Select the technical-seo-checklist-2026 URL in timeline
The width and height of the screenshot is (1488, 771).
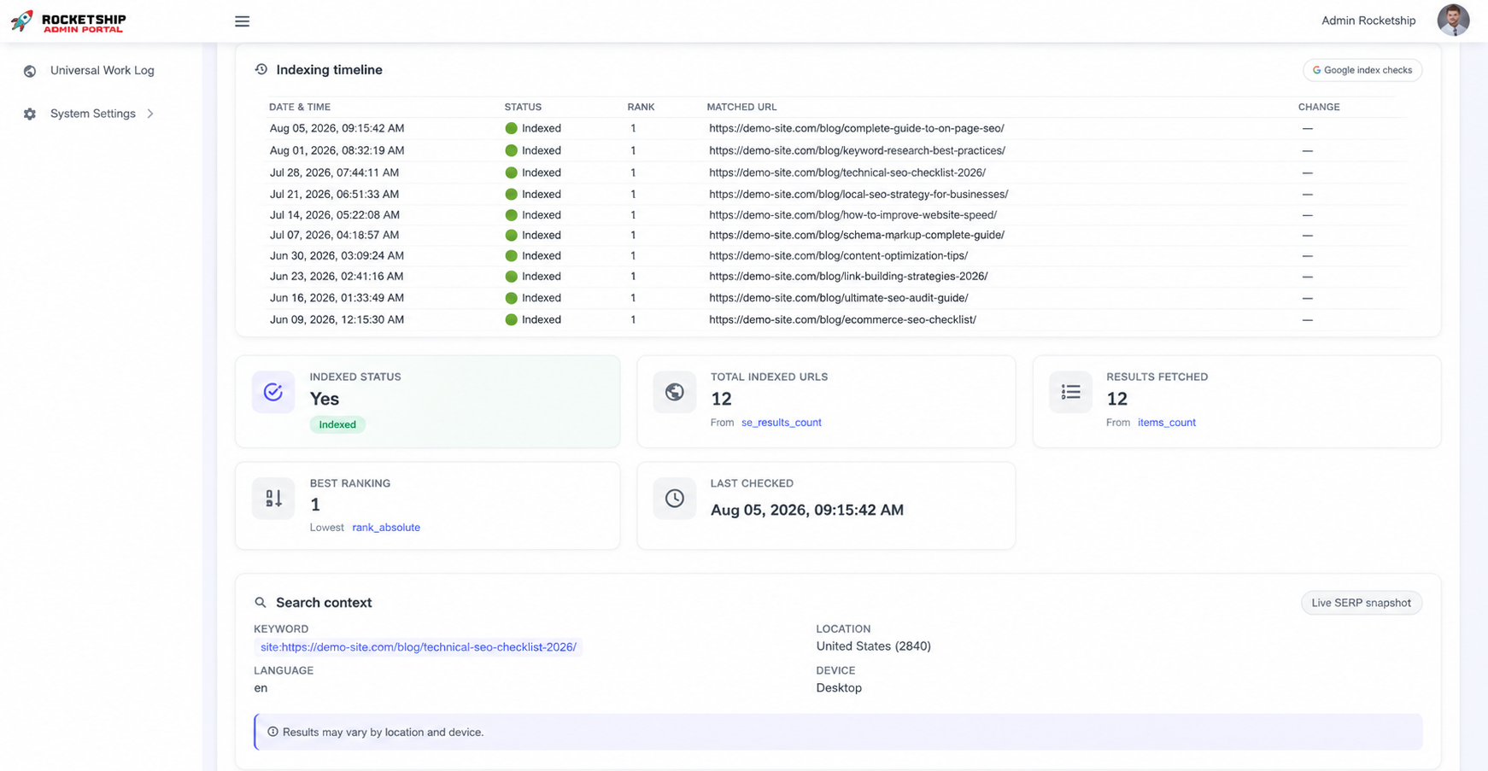(847, 172)
